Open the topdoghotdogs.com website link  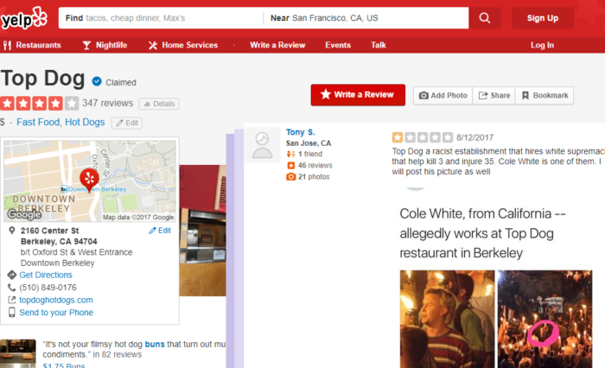(56, 300)
